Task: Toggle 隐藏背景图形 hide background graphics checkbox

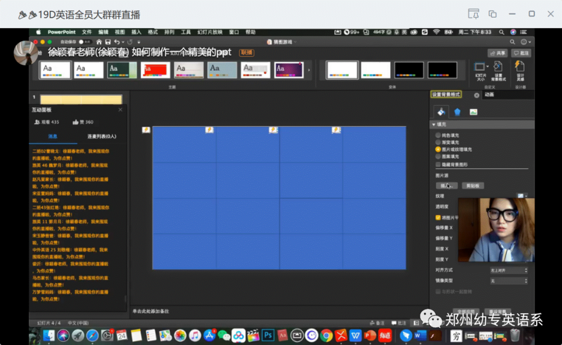Action: [x=438, y=165]
